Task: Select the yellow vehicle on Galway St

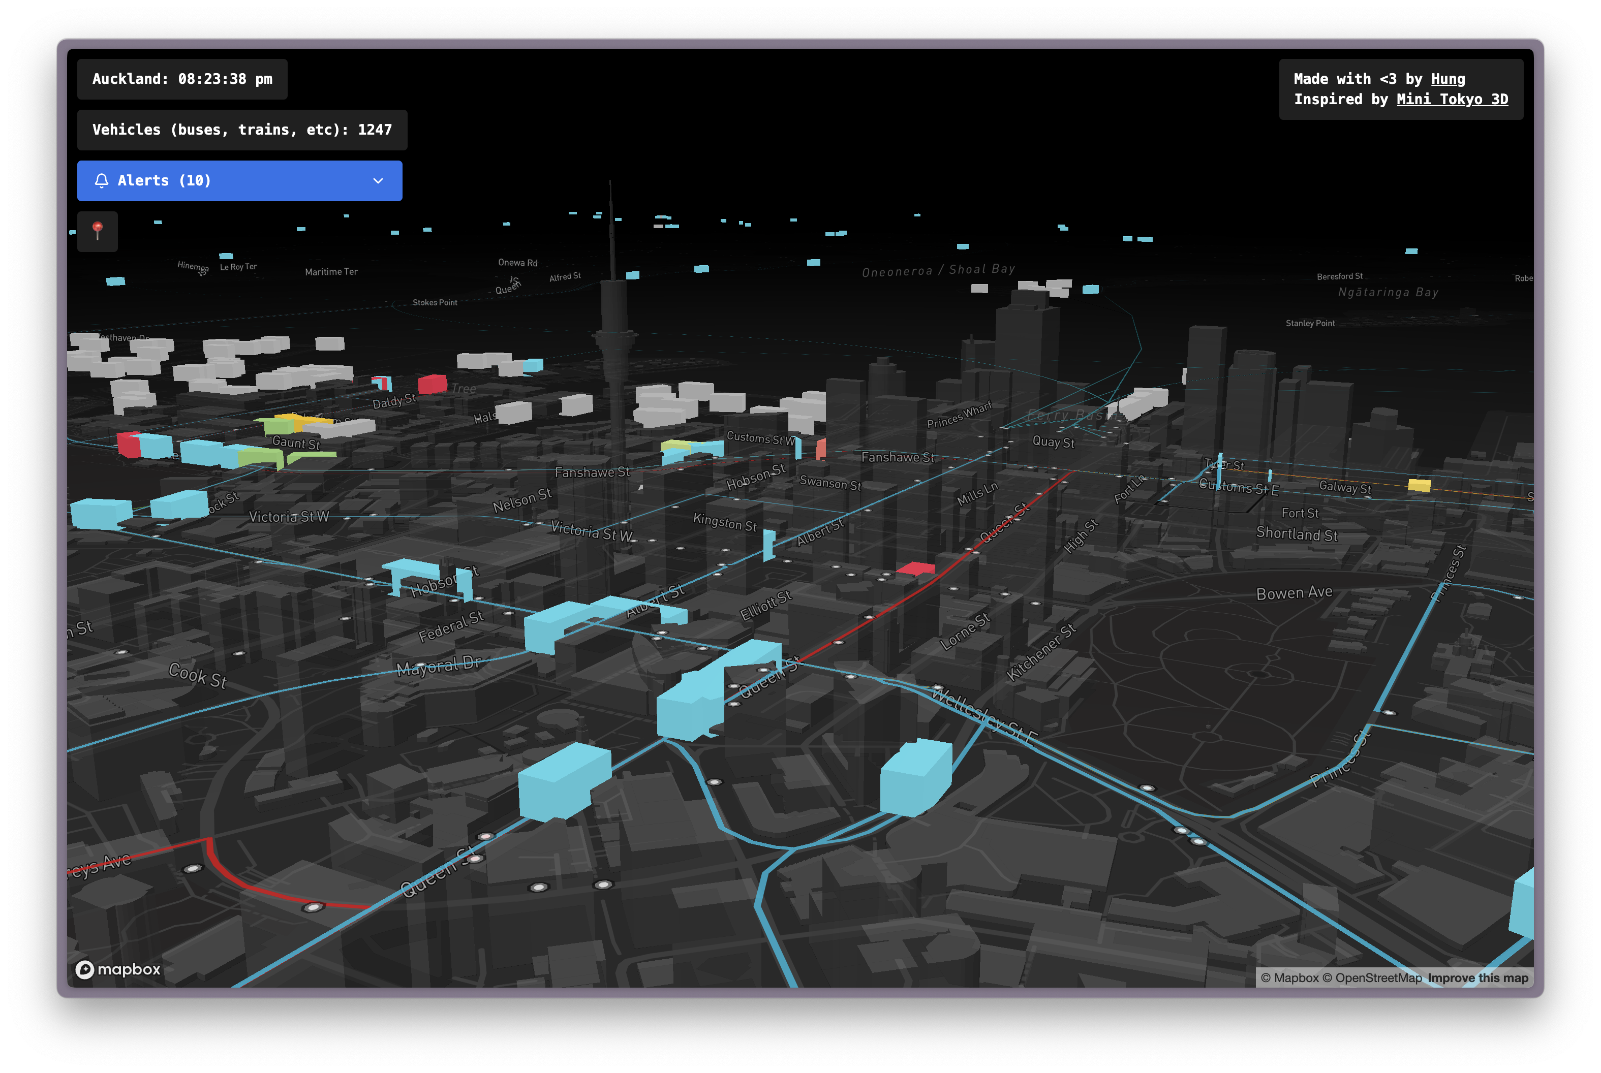Action: (1419, 485)
